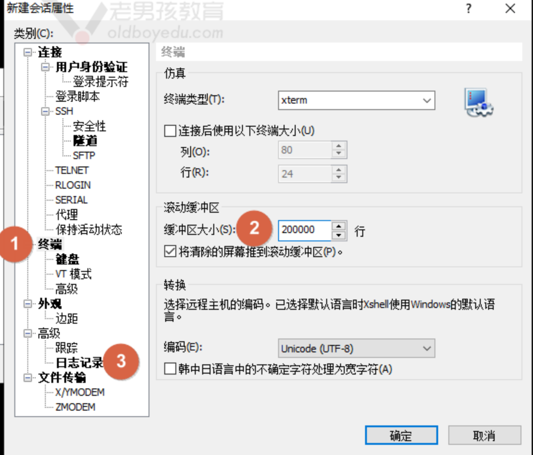533x455 pixels.
Task: Enable 连接后使用以下终端大小 checkbox
Action: click(x=170, y=131)
